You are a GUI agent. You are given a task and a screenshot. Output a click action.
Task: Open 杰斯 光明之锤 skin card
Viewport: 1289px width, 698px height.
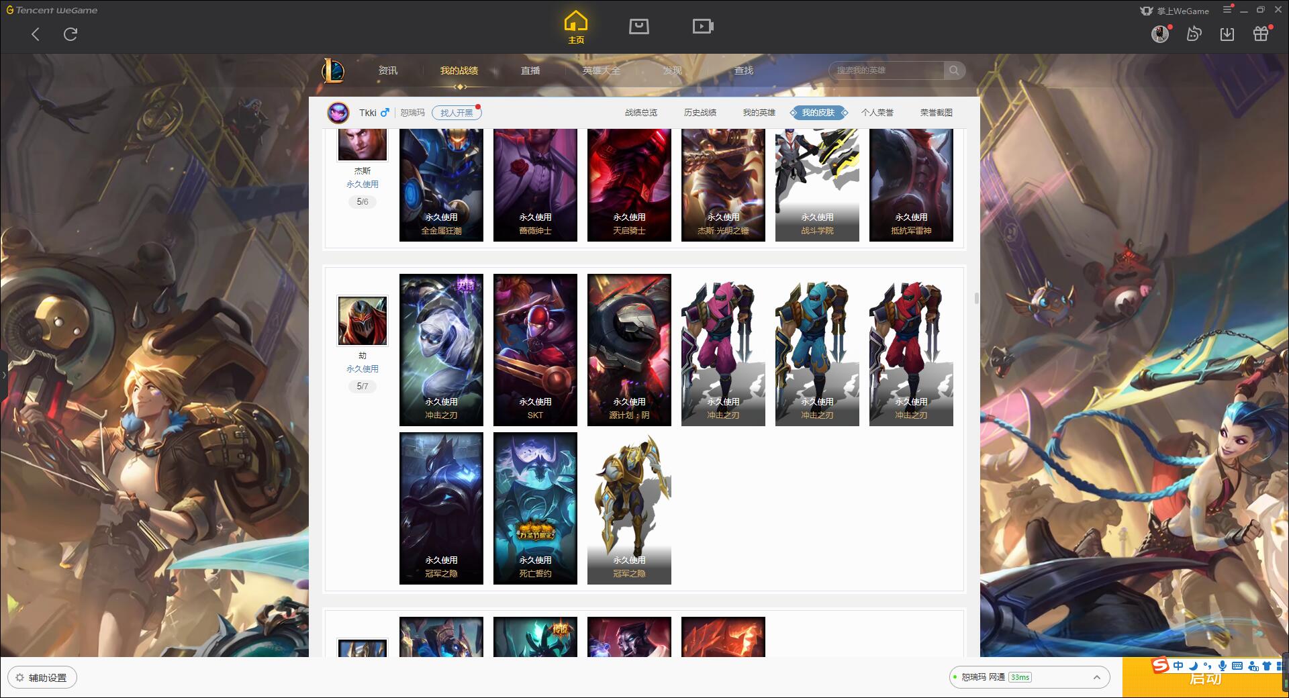pyautogui.click(x=723, y=185)
